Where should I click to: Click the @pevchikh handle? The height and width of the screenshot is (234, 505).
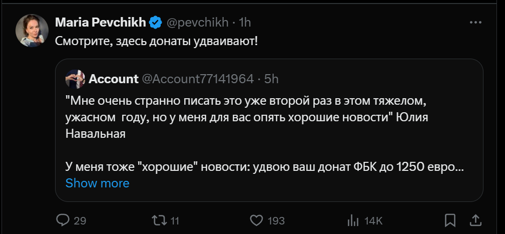(x=197, y=23)
